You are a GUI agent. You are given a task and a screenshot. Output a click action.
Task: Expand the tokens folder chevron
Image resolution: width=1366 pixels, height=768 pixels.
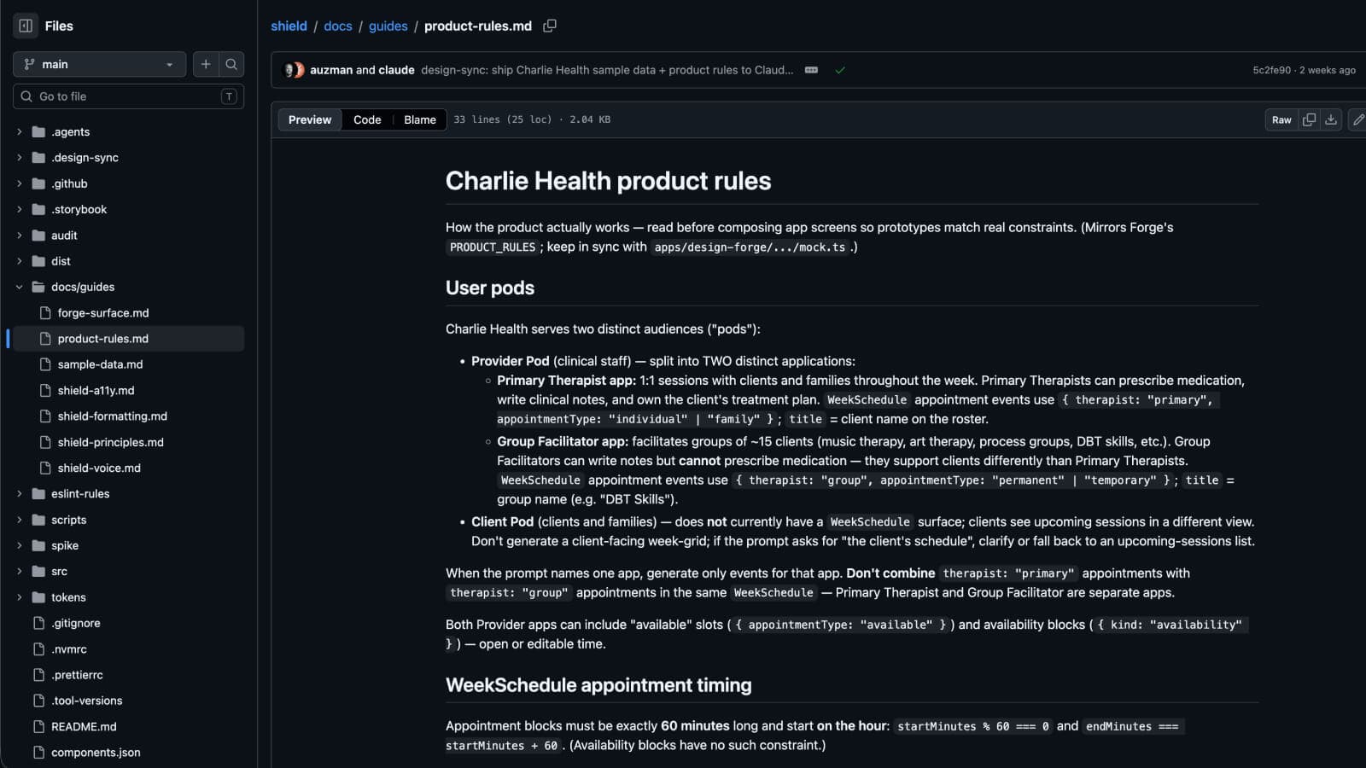20,597
